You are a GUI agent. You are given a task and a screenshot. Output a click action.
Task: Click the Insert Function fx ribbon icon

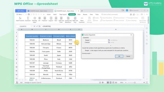(20, 19)
